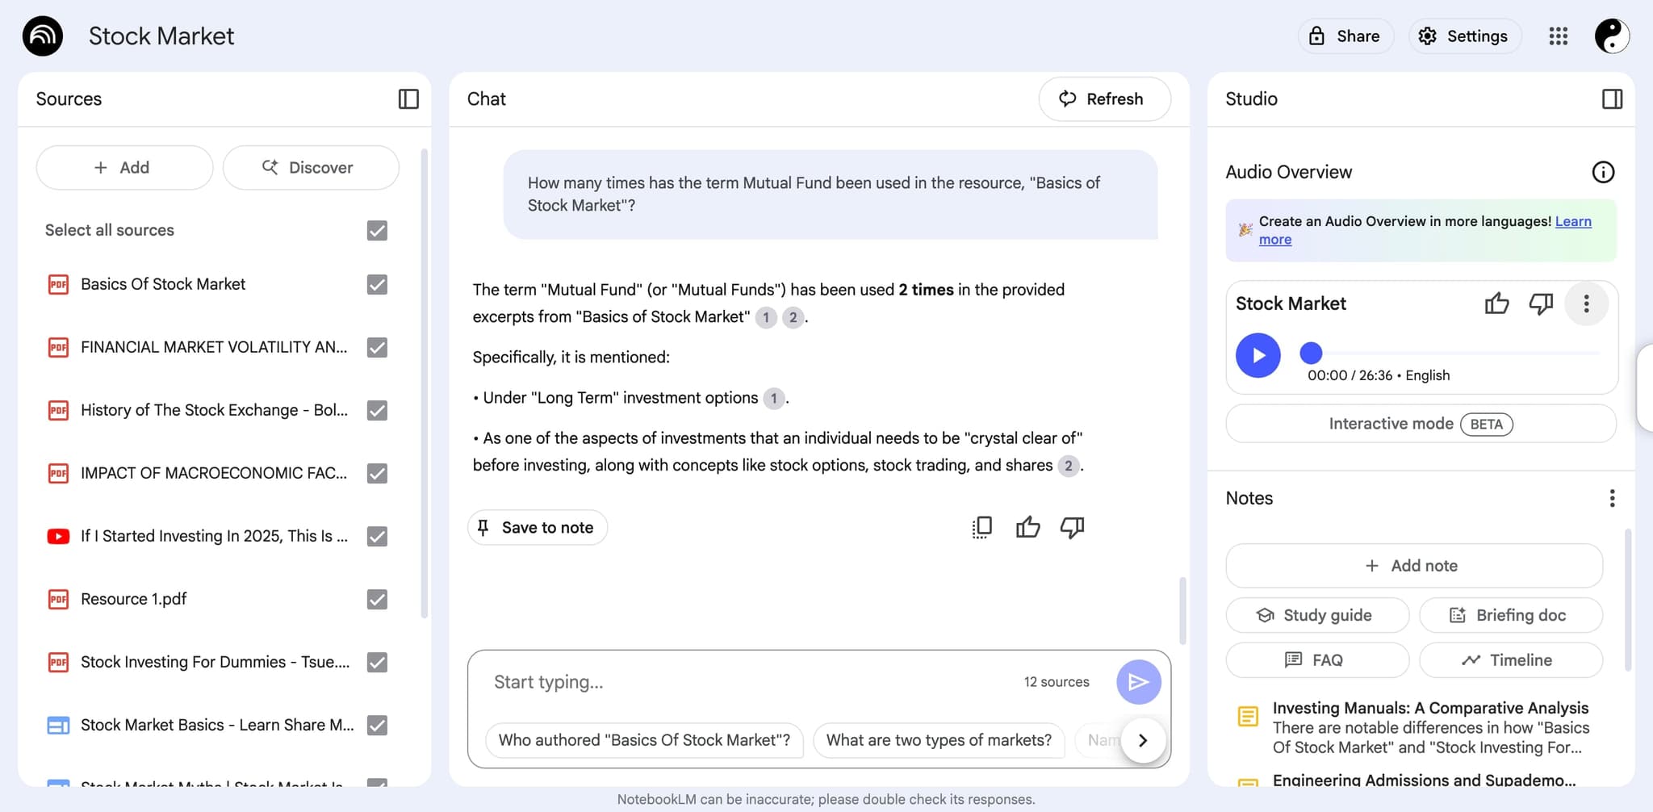Toggle Resource 1.pdf source checkbox
Viewport: 1653px width, 812px height.
tap(377, 600)
